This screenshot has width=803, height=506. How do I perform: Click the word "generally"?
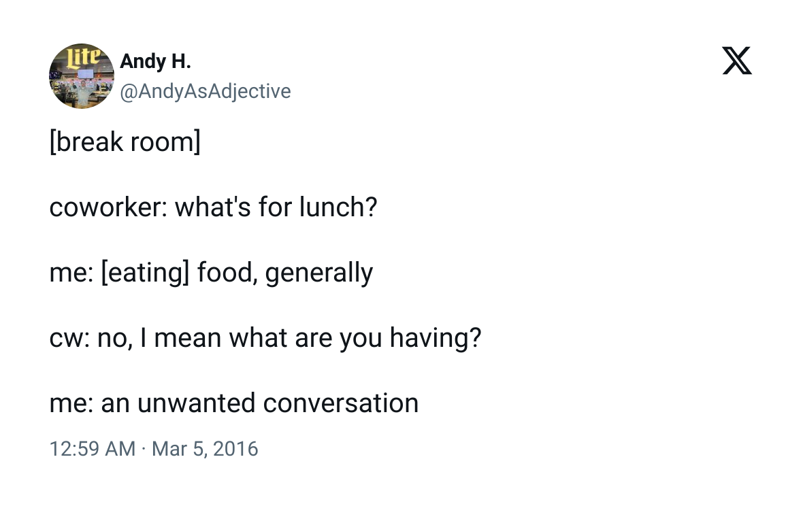(319, 273)
